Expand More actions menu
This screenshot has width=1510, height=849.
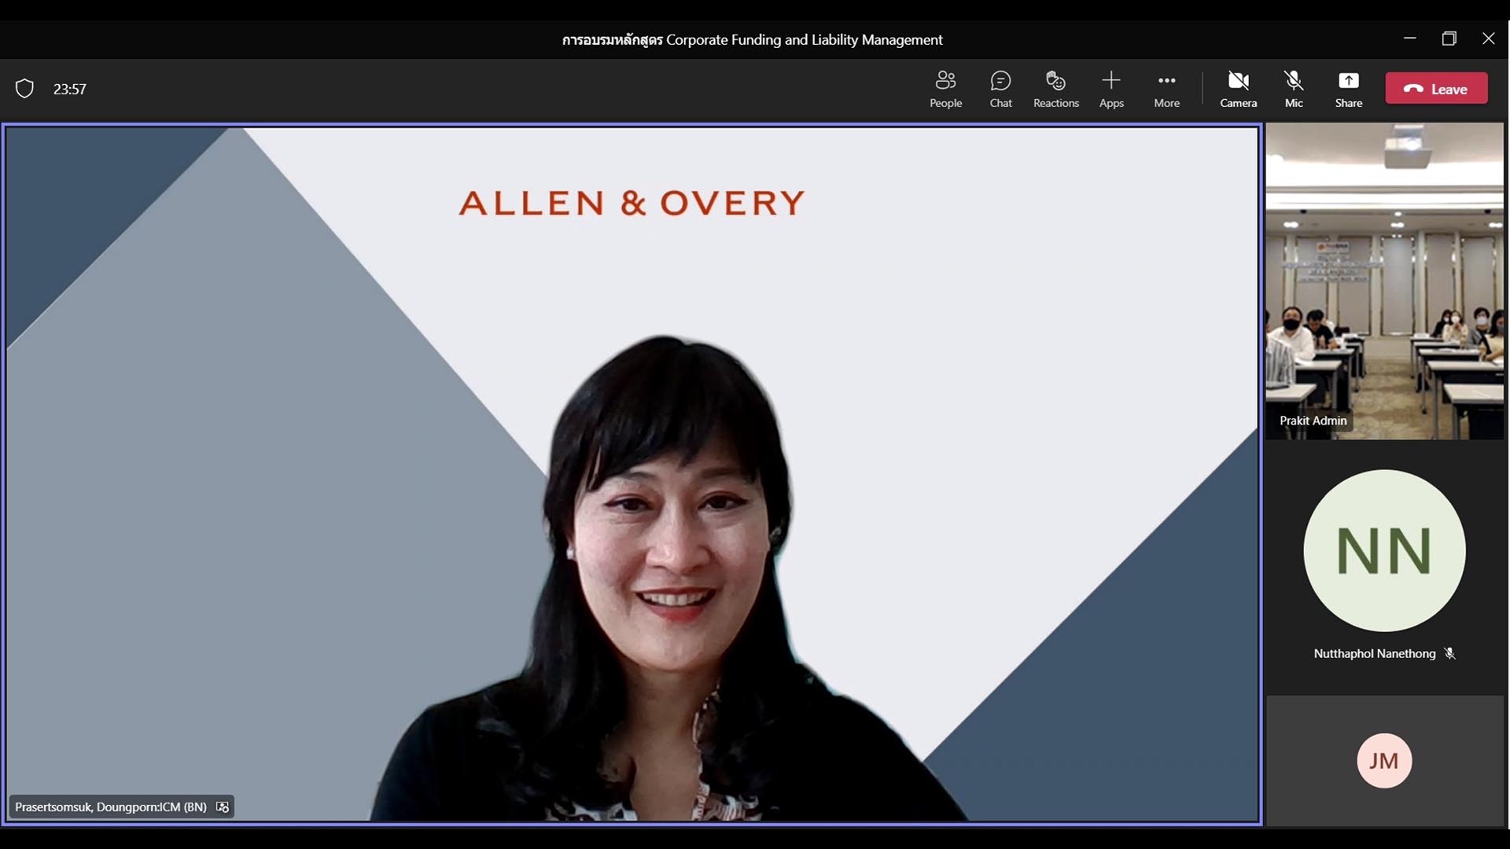[1166, 89]
